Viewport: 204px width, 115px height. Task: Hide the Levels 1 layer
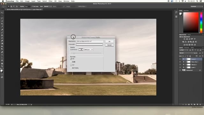[180, 67]
